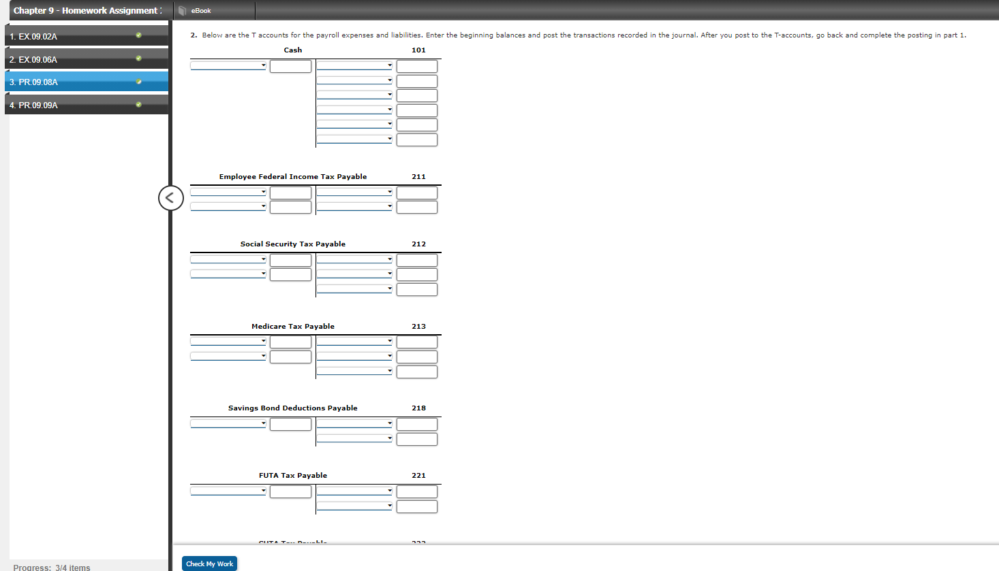Open second credit dropdown in Employee Federal Income Tax Payable
Viewport: 999px width, 571px height.
(x=354, y=206)
